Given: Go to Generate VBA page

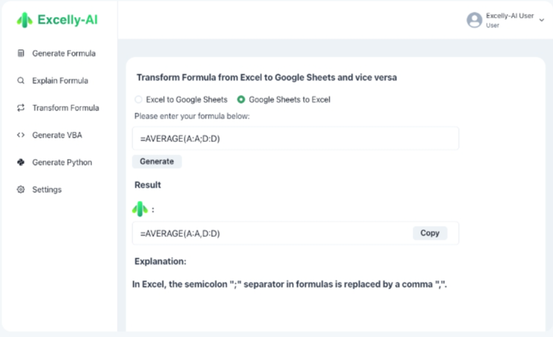Looking at the screenshot, I should click(57, 135).
